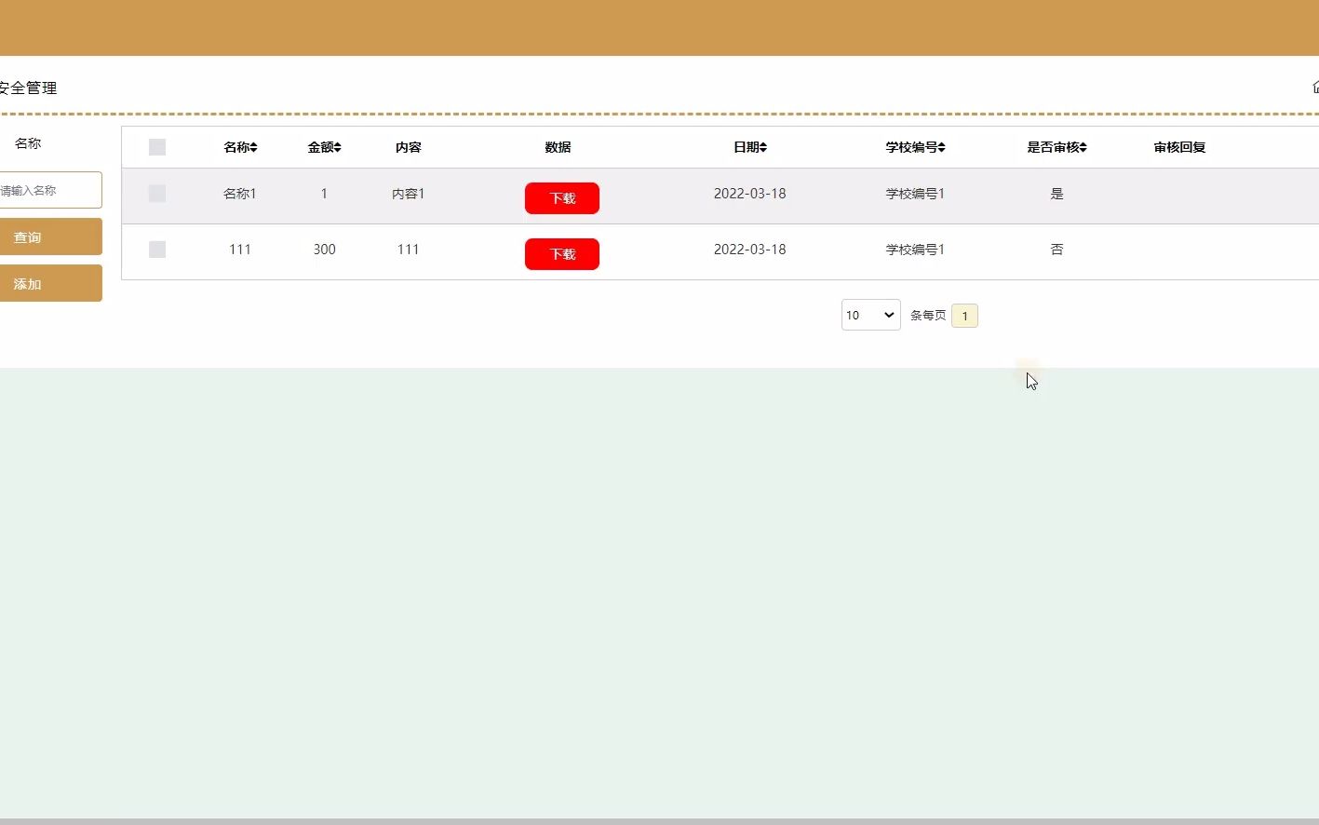Click the 条每页 label
The height and width of the screenshot is (825, 1319).
point(928,316)
